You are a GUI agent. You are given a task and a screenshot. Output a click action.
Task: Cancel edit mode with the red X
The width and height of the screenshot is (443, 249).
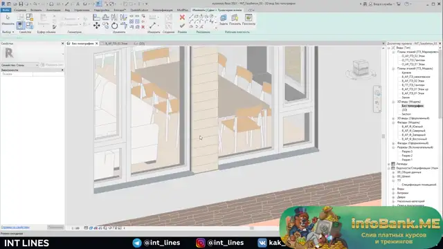tap(182, 17)
